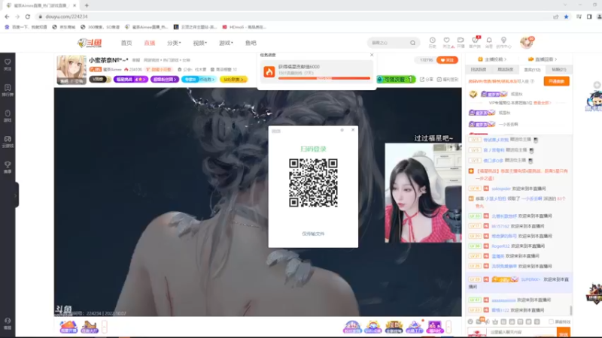
Task: Open the purple 福星挑战 star badge
Action: [x=130, y=80]
